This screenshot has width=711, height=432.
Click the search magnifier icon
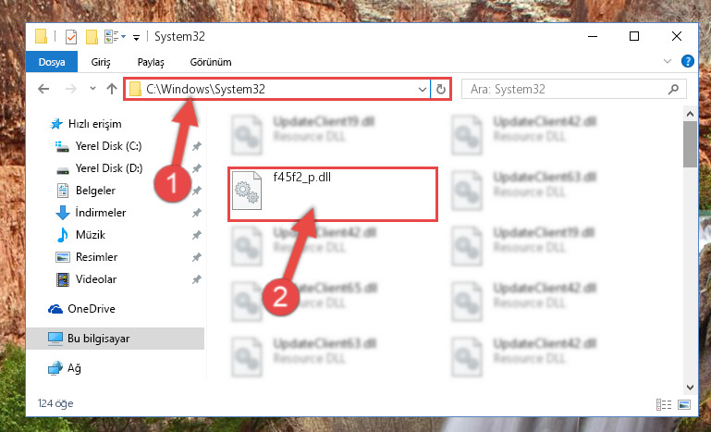[673, 90]
